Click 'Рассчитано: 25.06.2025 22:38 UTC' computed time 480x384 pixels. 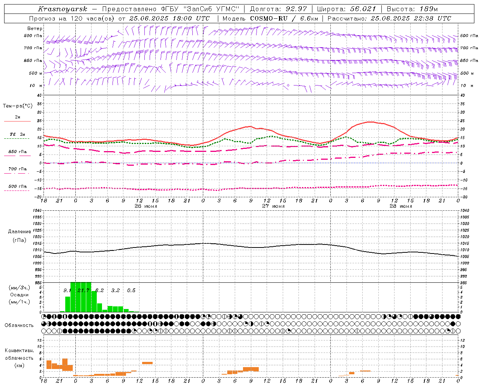[389, 18]
